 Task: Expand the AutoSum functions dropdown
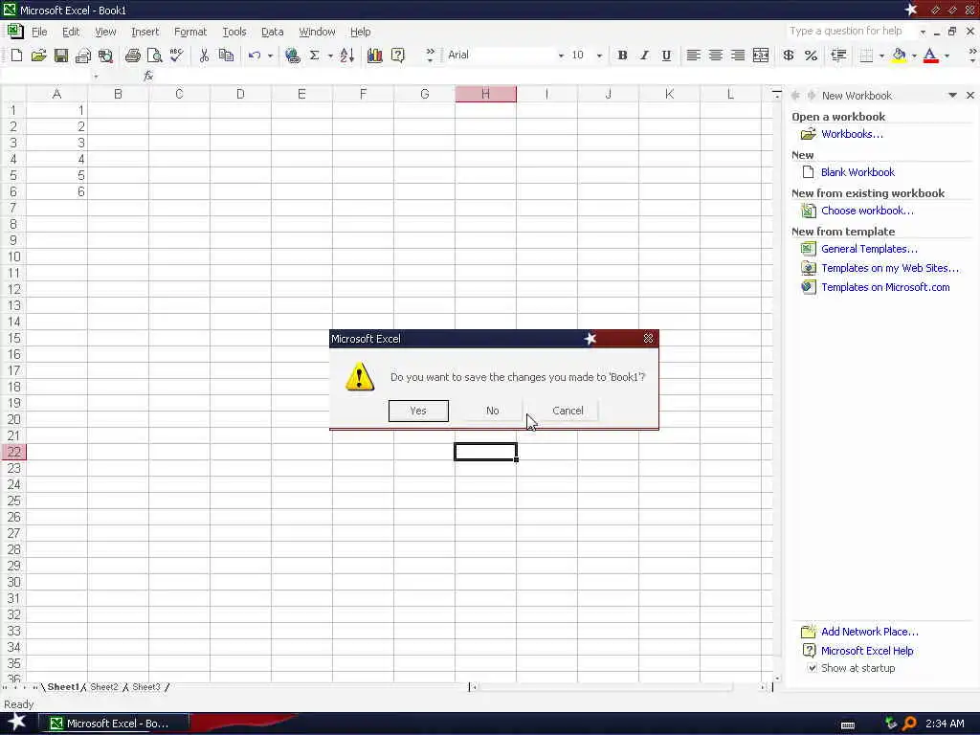(330, 56)
